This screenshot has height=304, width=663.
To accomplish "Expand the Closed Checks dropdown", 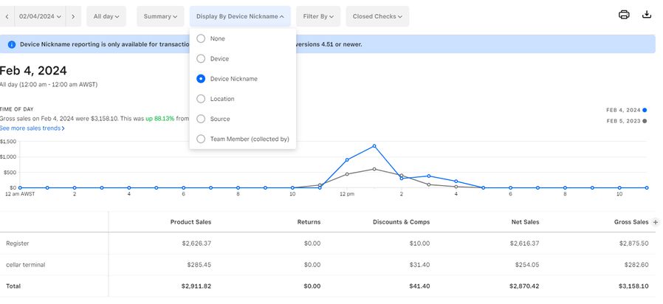I will 377,16.
